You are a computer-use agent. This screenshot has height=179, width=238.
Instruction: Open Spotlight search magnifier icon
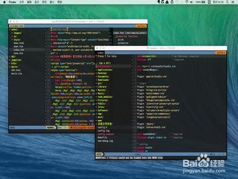coord(227,2)
